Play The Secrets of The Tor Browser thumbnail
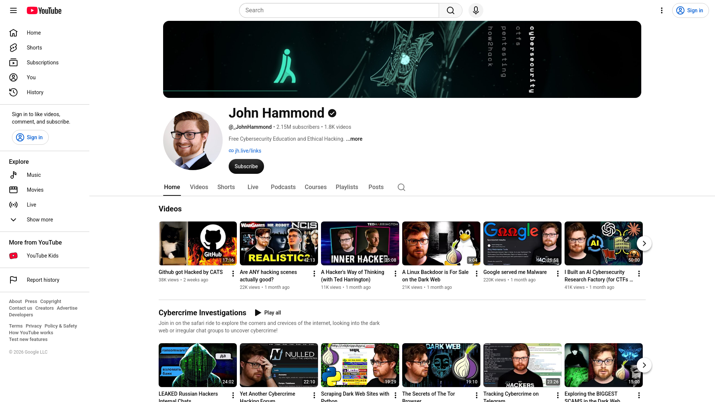 click(441, 365)
